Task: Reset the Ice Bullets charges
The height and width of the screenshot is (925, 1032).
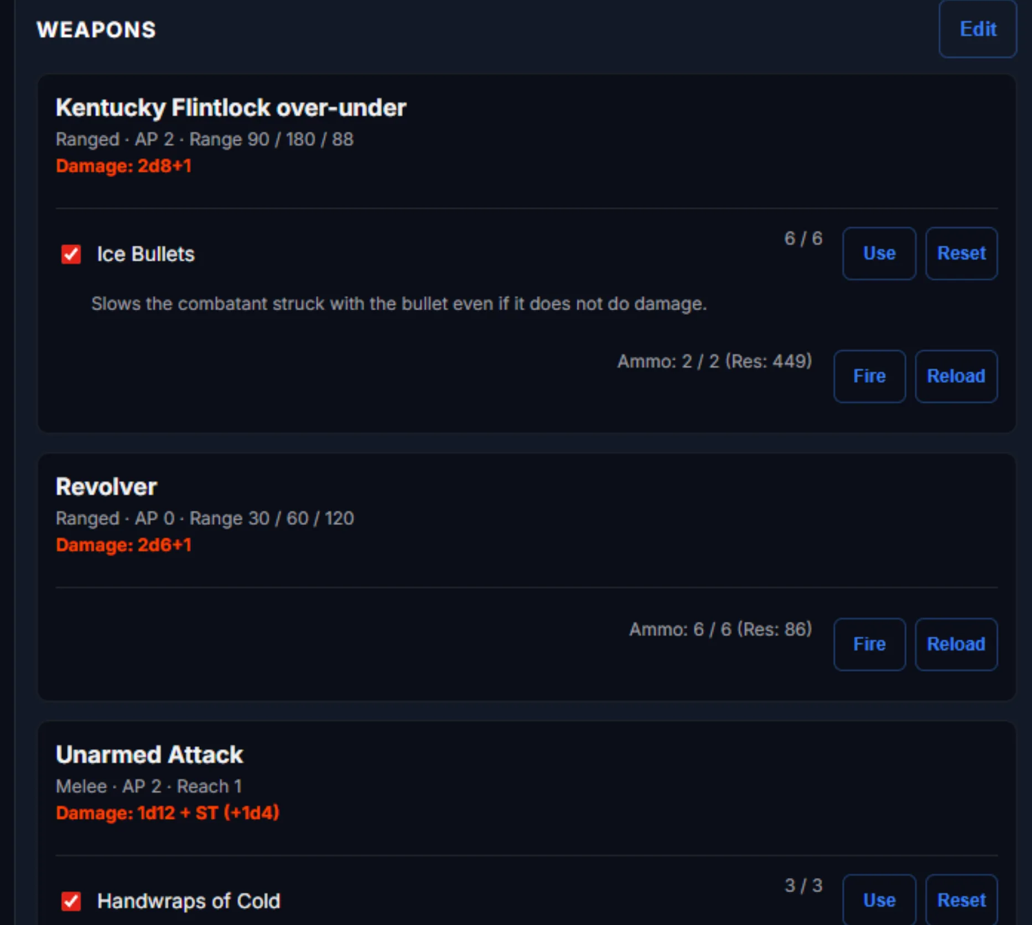Action: coord(961,253)
